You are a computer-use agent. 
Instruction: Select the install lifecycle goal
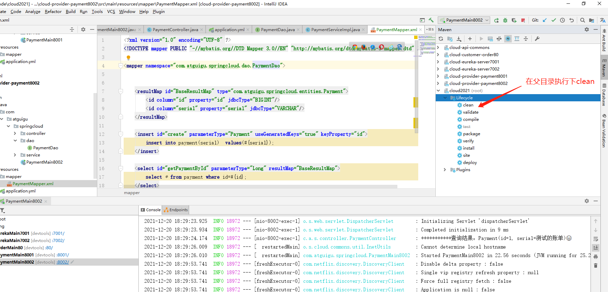point(469,148)
